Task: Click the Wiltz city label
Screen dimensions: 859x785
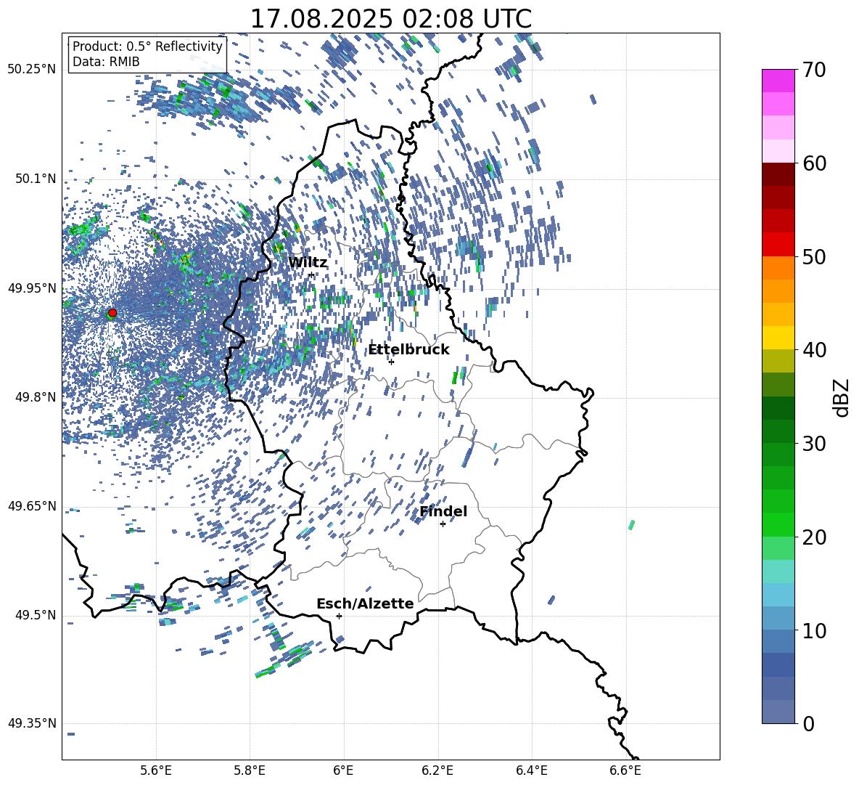Action: [308, 263]
